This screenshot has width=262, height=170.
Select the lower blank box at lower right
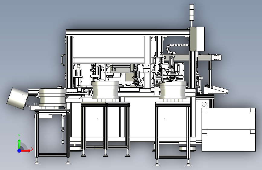[x=228, y=140]
